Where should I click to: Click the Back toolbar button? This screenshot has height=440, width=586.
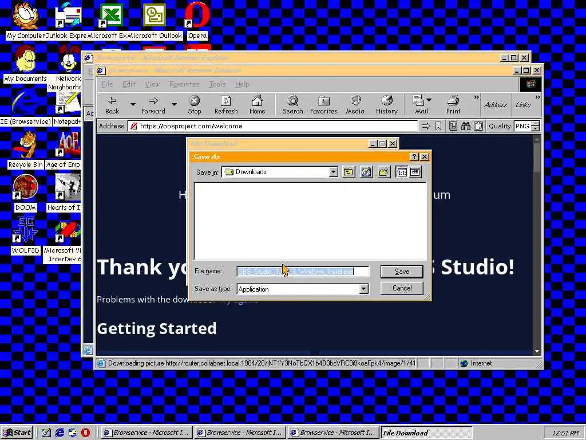(112, 105)
